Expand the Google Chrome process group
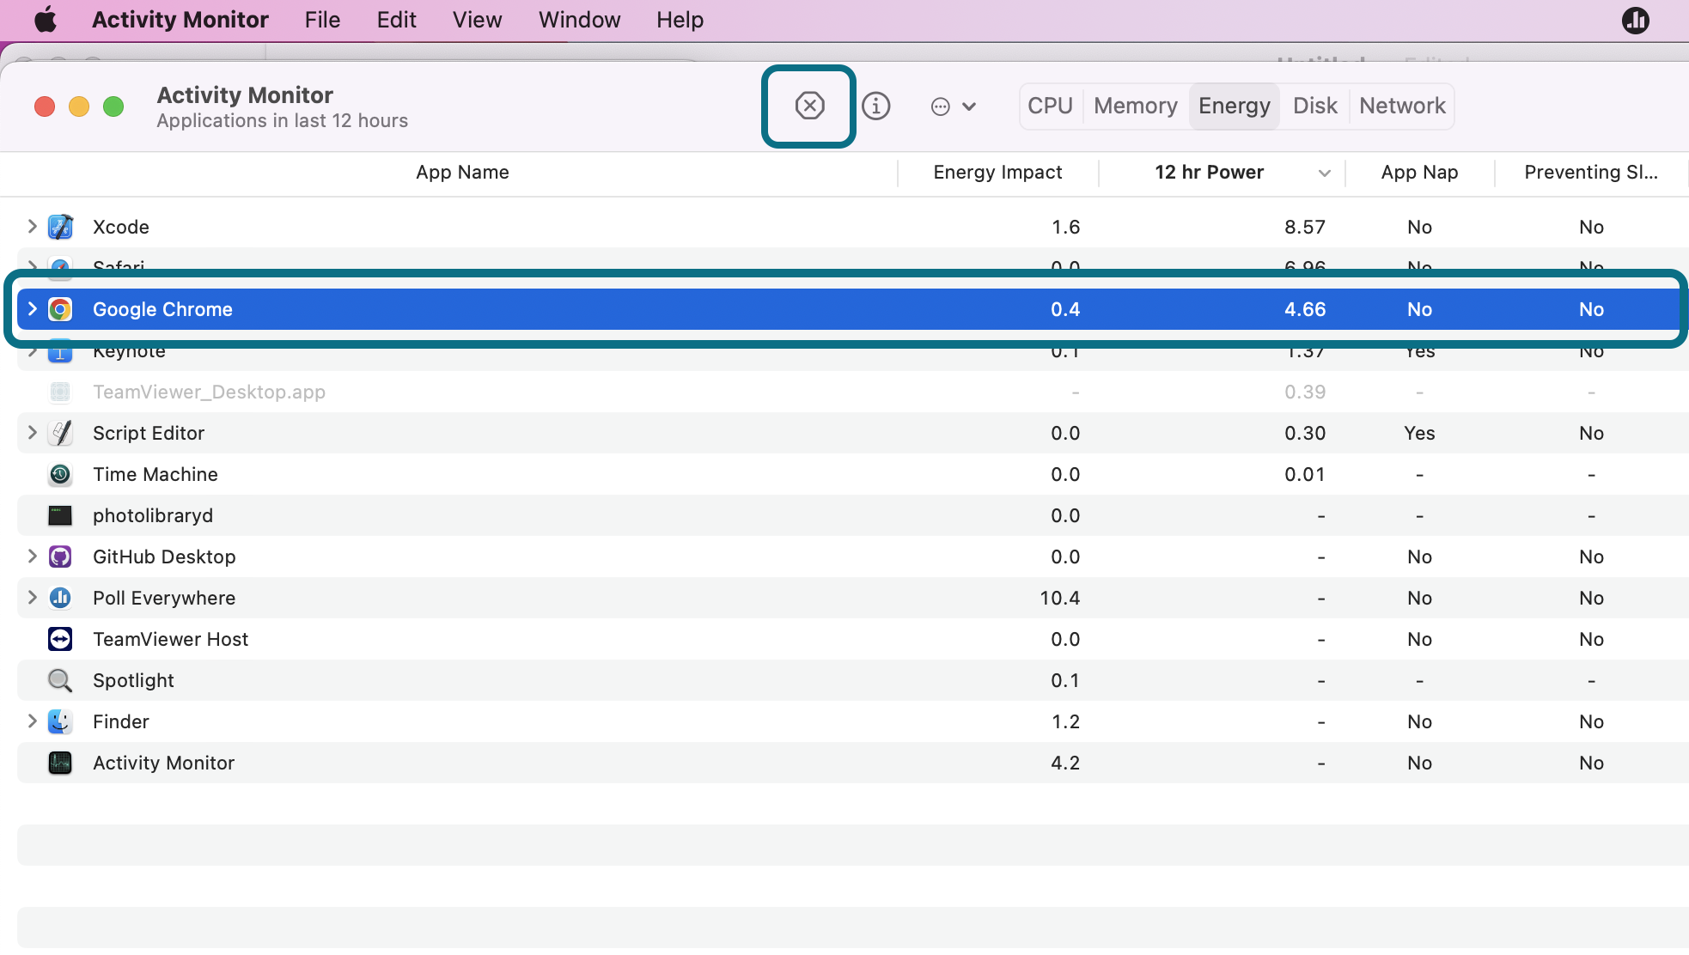Screen dimensions: 1689x955 click(32, 308)
